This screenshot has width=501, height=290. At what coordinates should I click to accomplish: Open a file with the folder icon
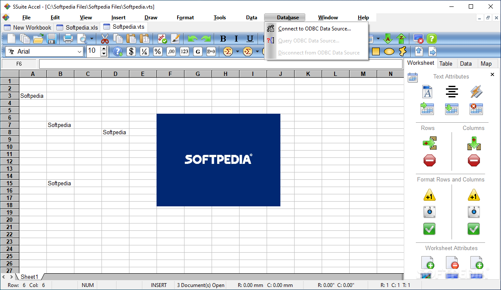pyautogui.click(x=38, y=39)
